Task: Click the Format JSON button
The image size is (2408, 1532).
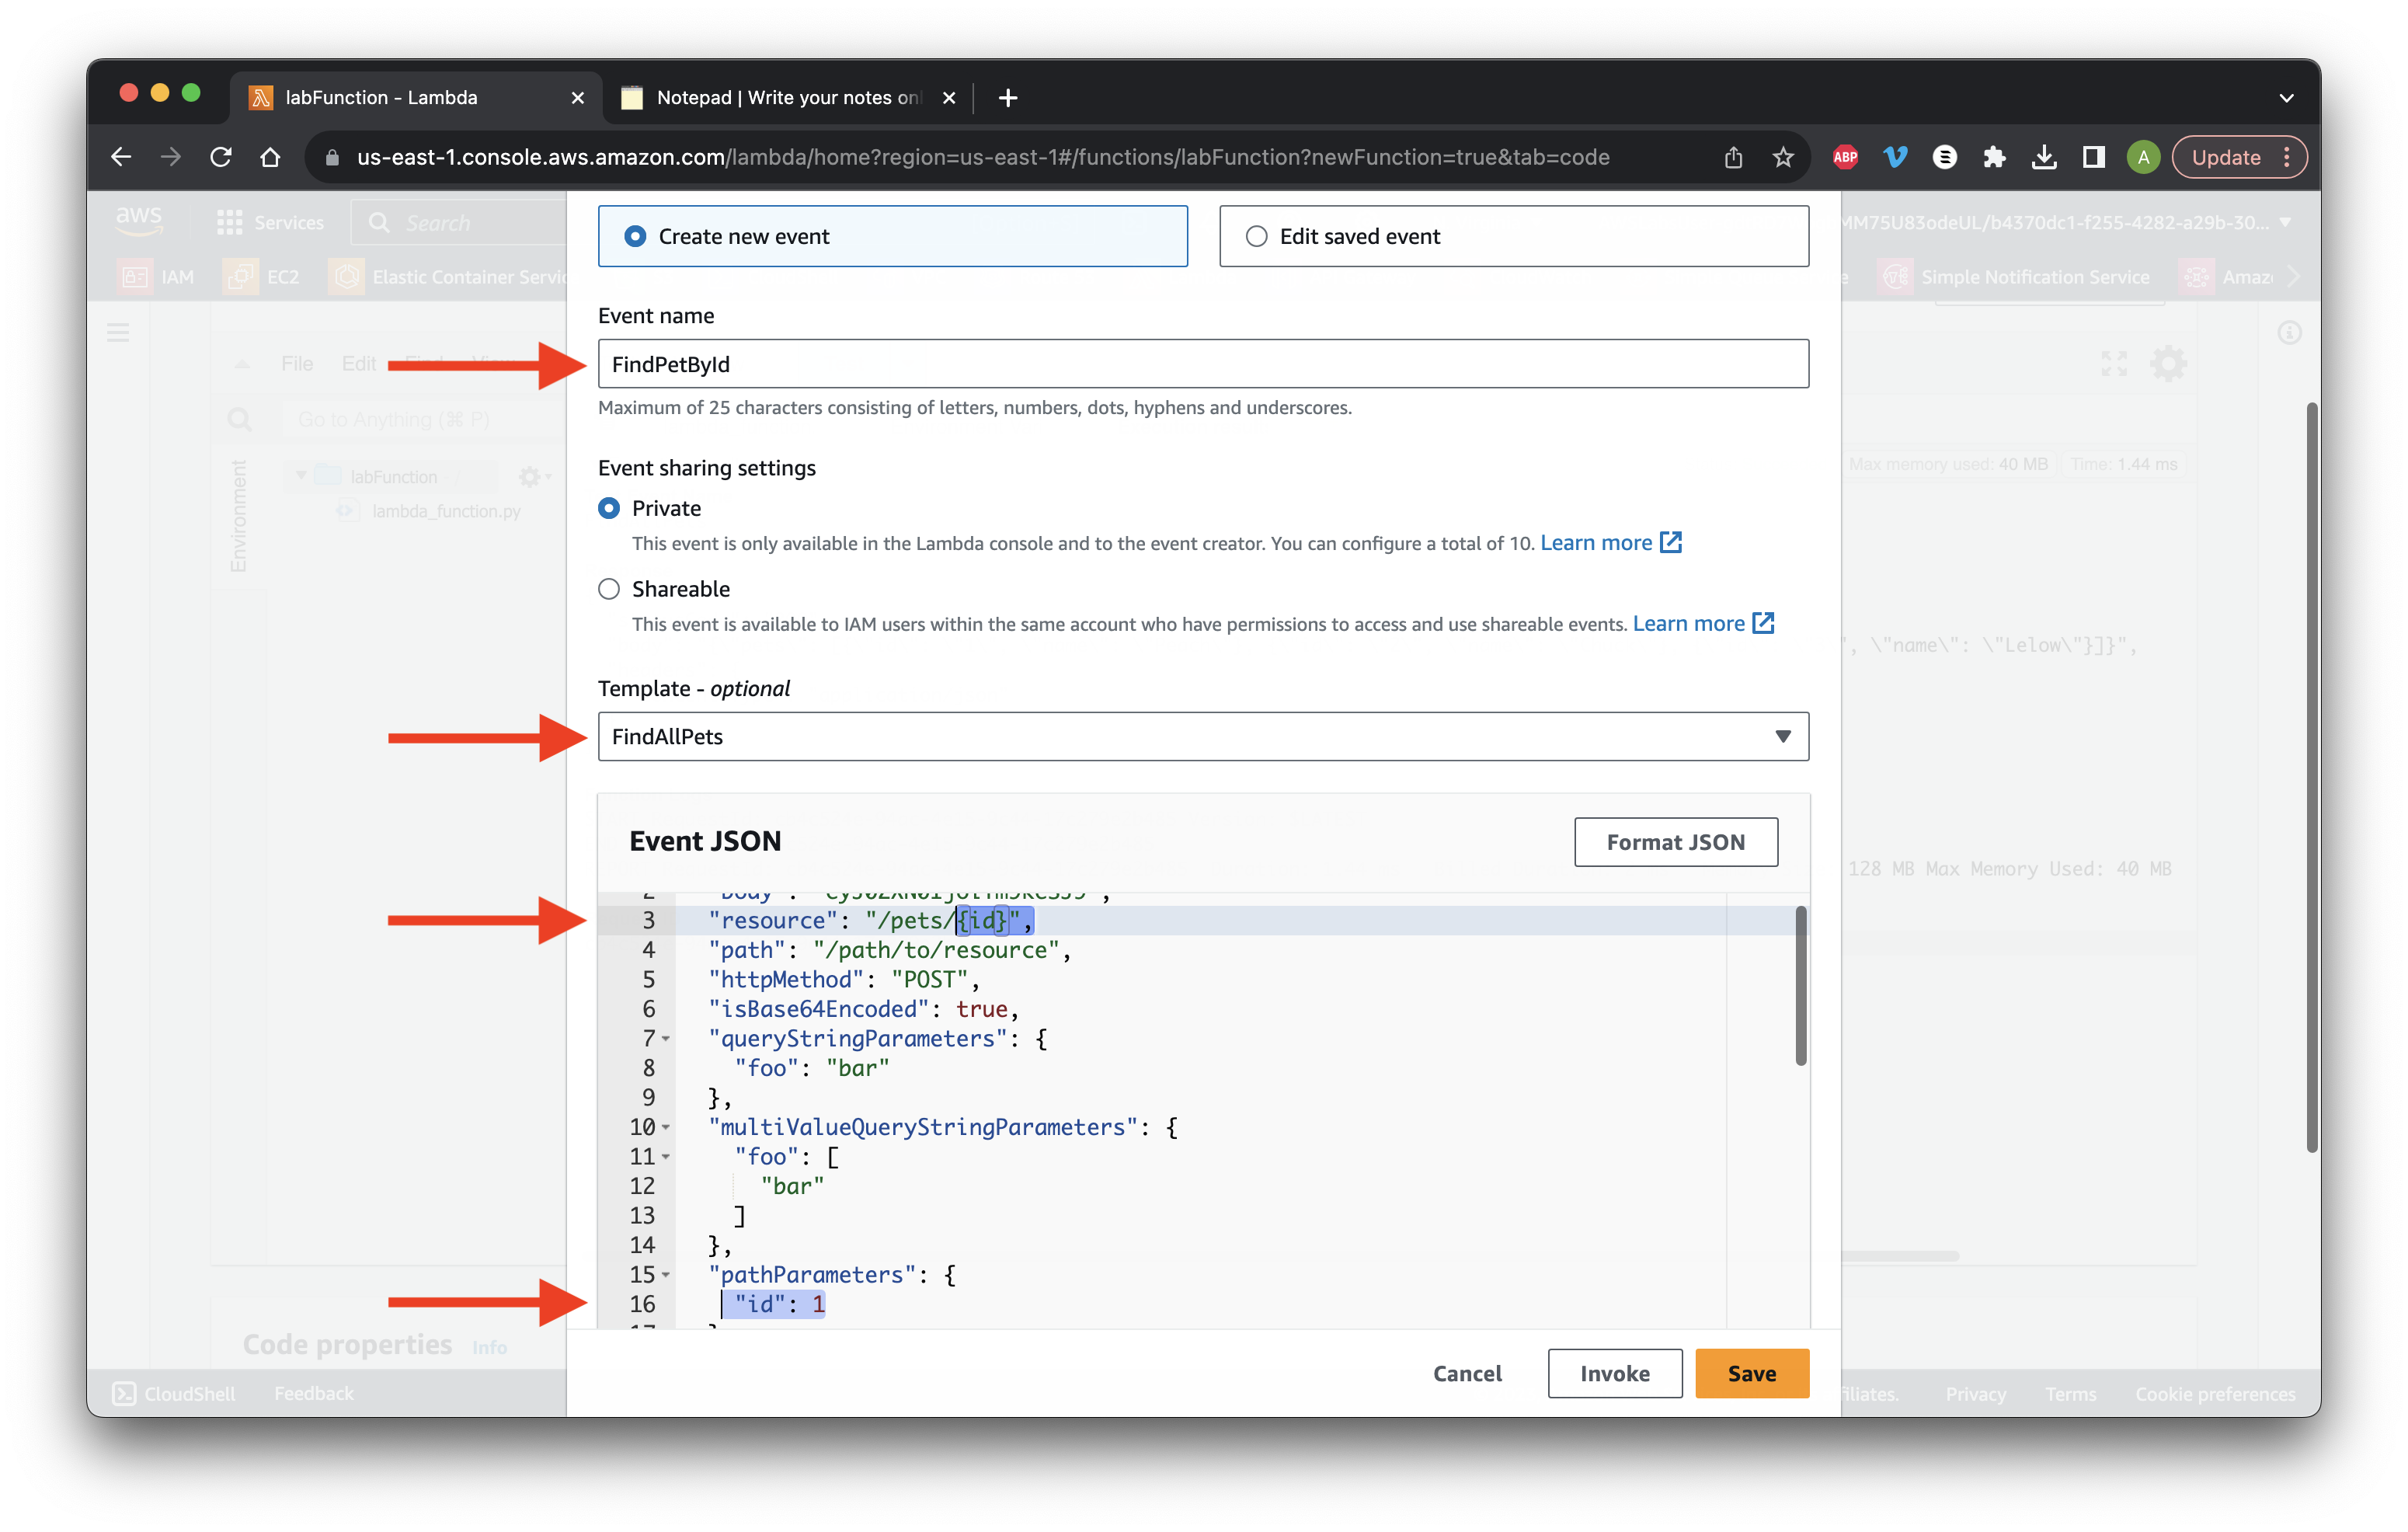Action: [1675, 842]
